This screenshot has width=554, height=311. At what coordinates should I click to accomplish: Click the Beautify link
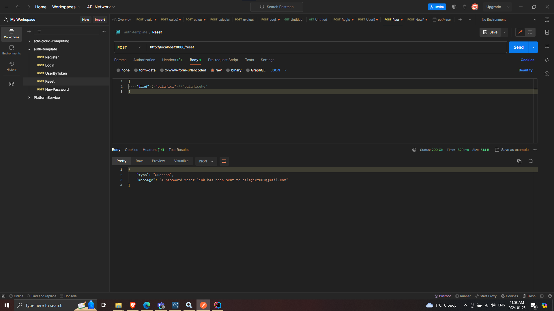pyautogui.click(x=525, y=70)
